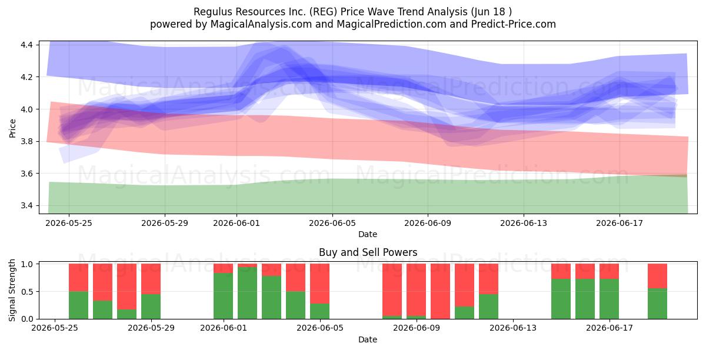Click green segment of the 2026-06-19 bar

pos(657,304)
